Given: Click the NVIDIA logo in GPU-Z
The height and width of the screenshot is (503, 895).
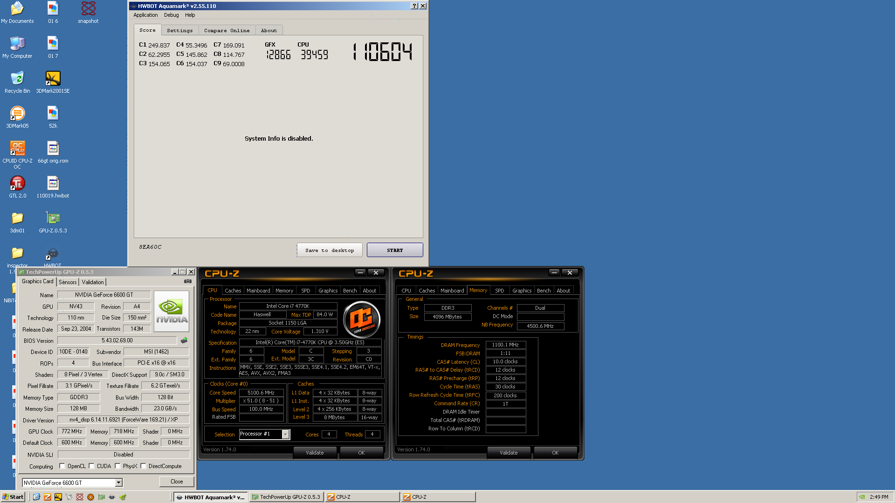Looking at the screenshot, I should click(x=172, y=311).
